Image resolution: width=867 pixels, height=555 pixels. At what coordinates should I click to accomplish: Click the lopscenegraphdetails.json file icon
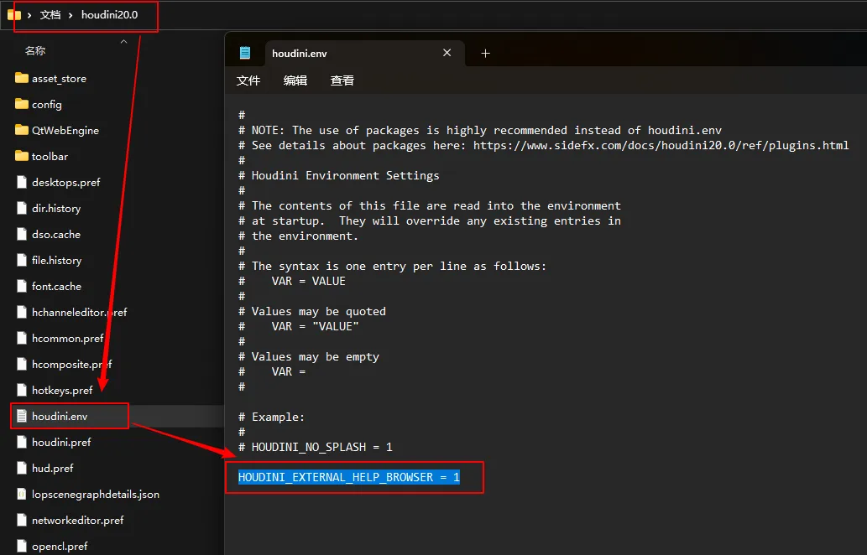point(22,493)
